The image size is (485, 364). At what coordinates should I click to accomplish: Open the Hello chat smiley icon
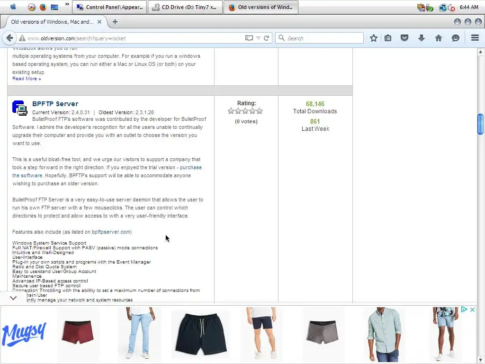pos(455,38)
